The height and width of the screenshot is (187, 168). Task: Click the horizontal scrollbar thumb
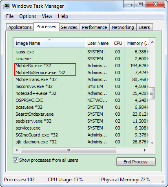coord(69,150)
